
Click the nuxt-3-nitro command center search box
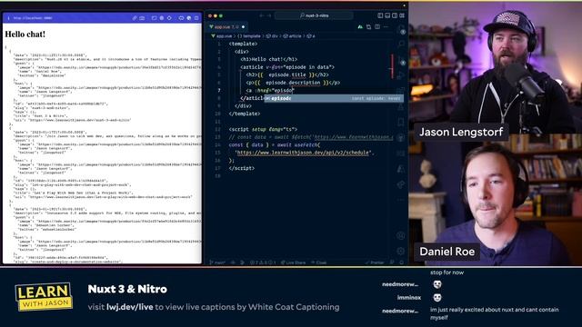pyautogui.click(x=314, y=15)
